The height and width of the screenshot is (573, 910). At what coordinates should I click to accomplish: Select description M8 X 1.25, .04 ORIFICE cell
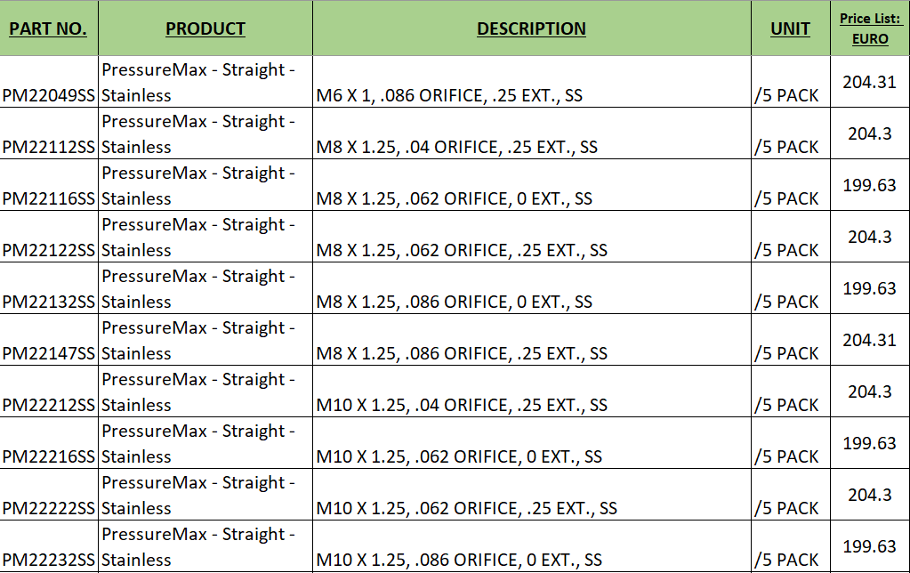tap(532, 133)
